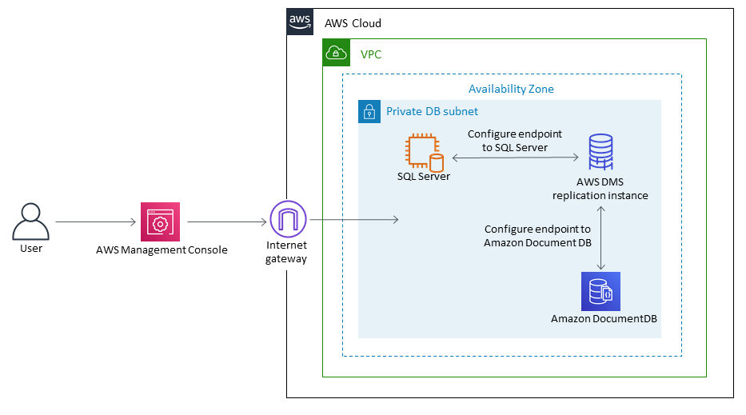Click the 'Amazon DocumentDB' caption text
The width and height of the screenshot is (746, 415).
(604, 319)
